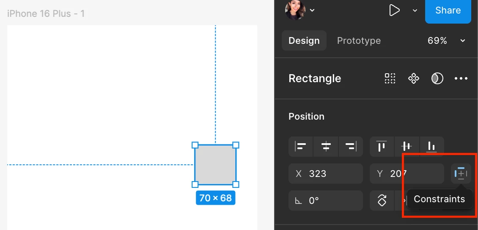478x230 pixels.
Task: Click the user profile avatar
Action: (x=295, y=10)
